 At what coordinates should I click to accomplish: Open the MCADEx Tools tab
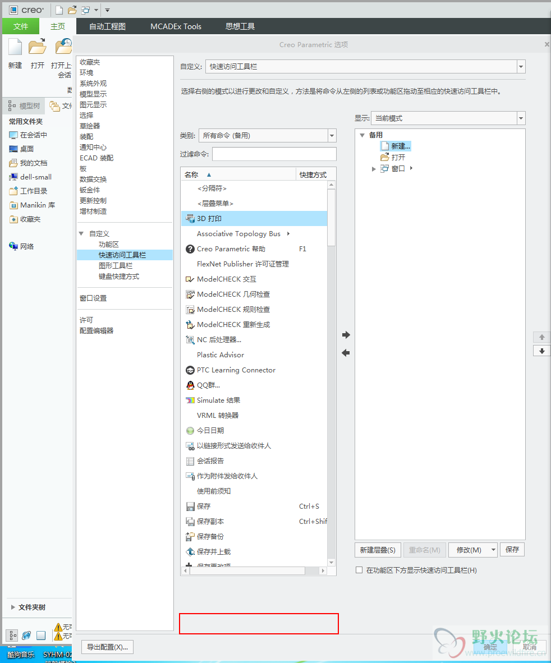(x=176, y=26)
